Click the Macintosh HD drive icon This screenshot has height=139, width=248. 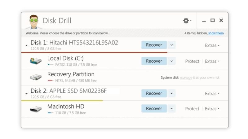pos(36,109)
